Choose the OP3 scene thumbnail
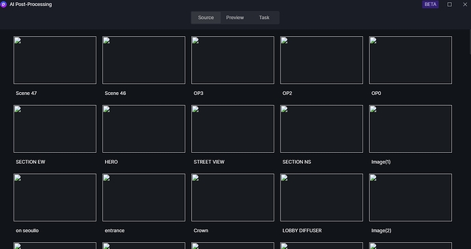 (233, 60)
